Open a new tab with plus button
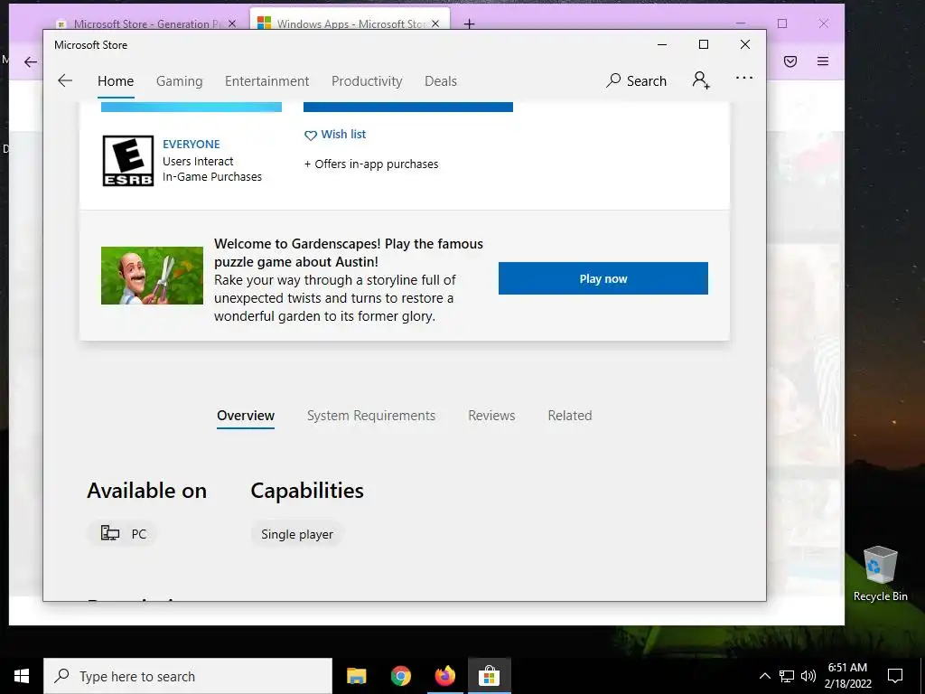Viewport: 925px width, 694px height. click(x=469, y=23)
